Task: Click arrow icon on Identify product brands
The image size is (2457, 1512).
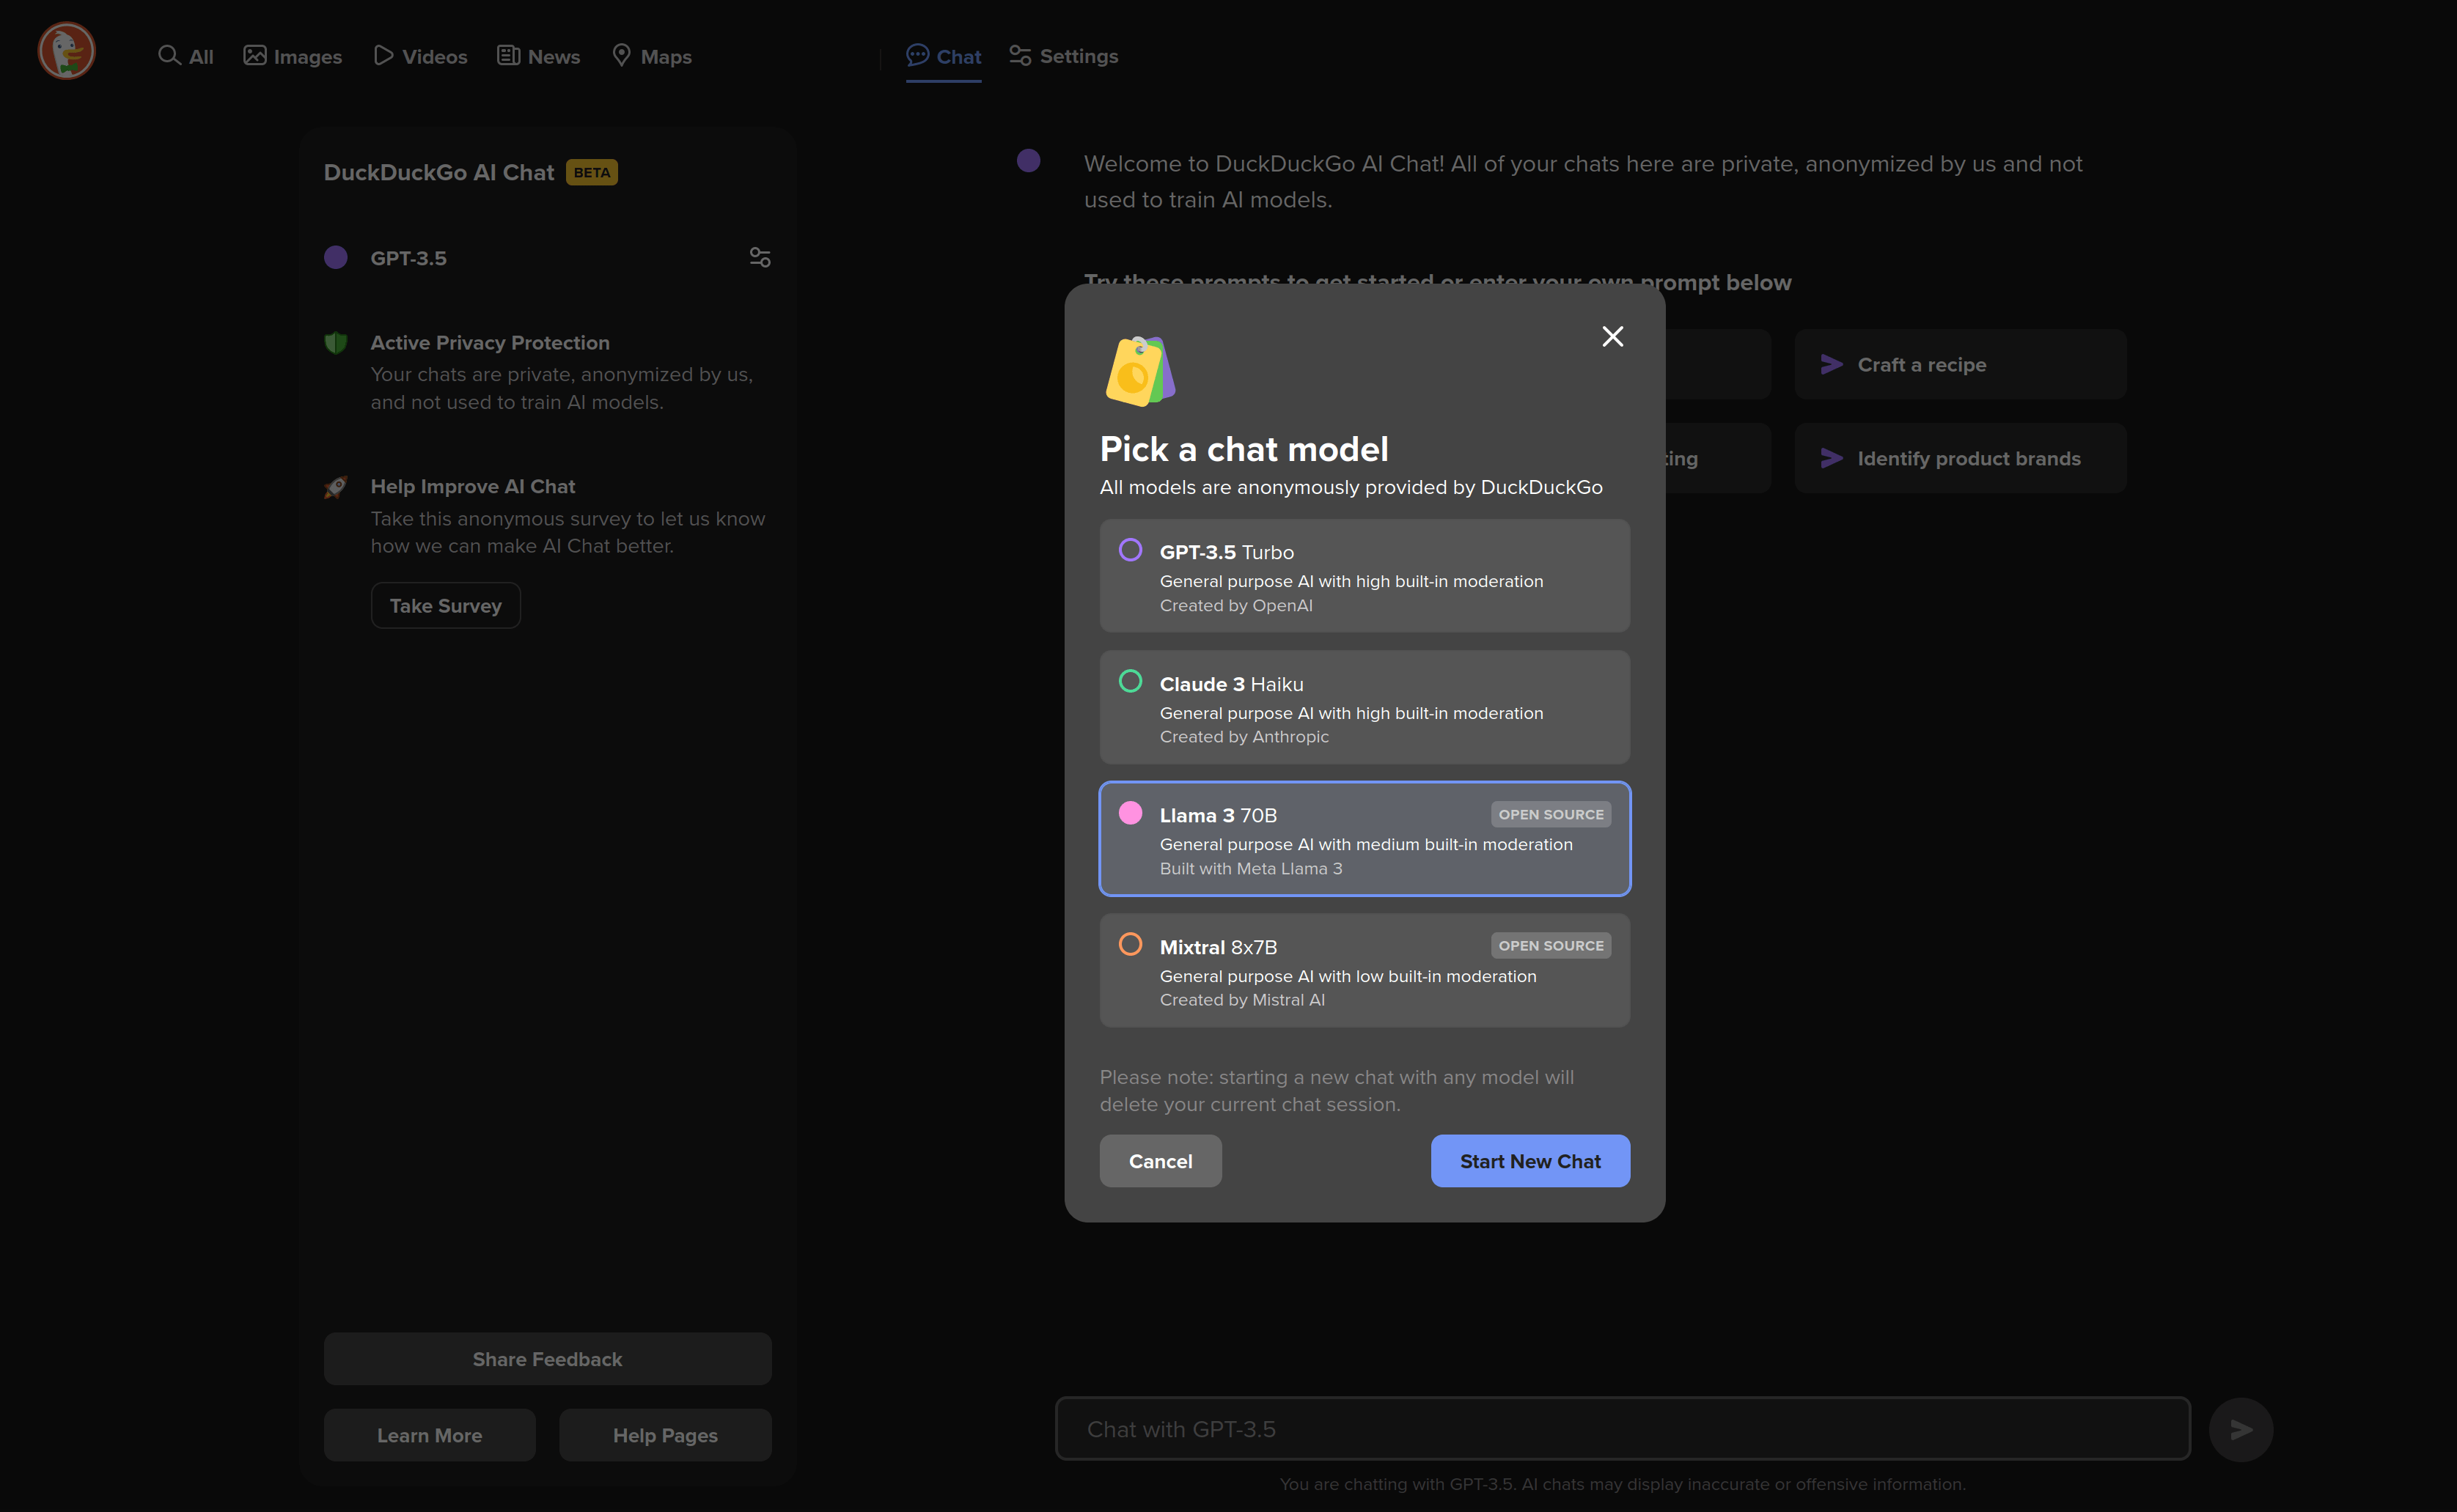Action: [x=1831, y=459]
